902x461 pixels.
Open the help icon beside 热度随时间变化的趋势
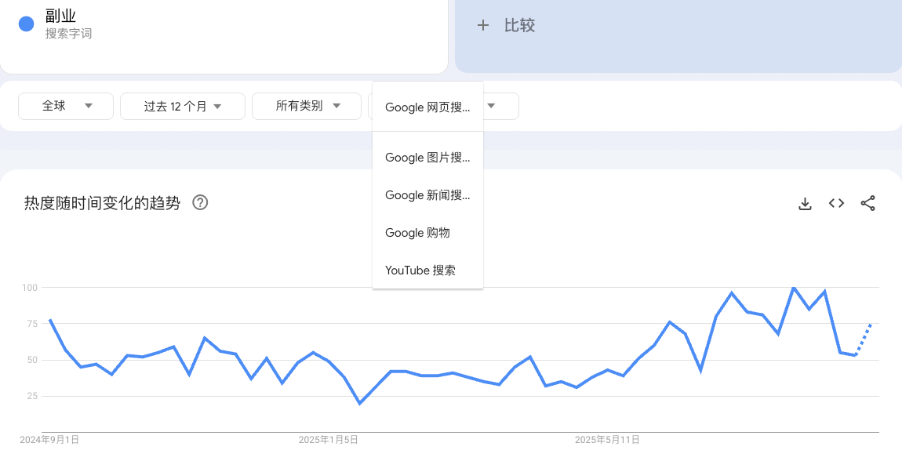tap(200, 203)
